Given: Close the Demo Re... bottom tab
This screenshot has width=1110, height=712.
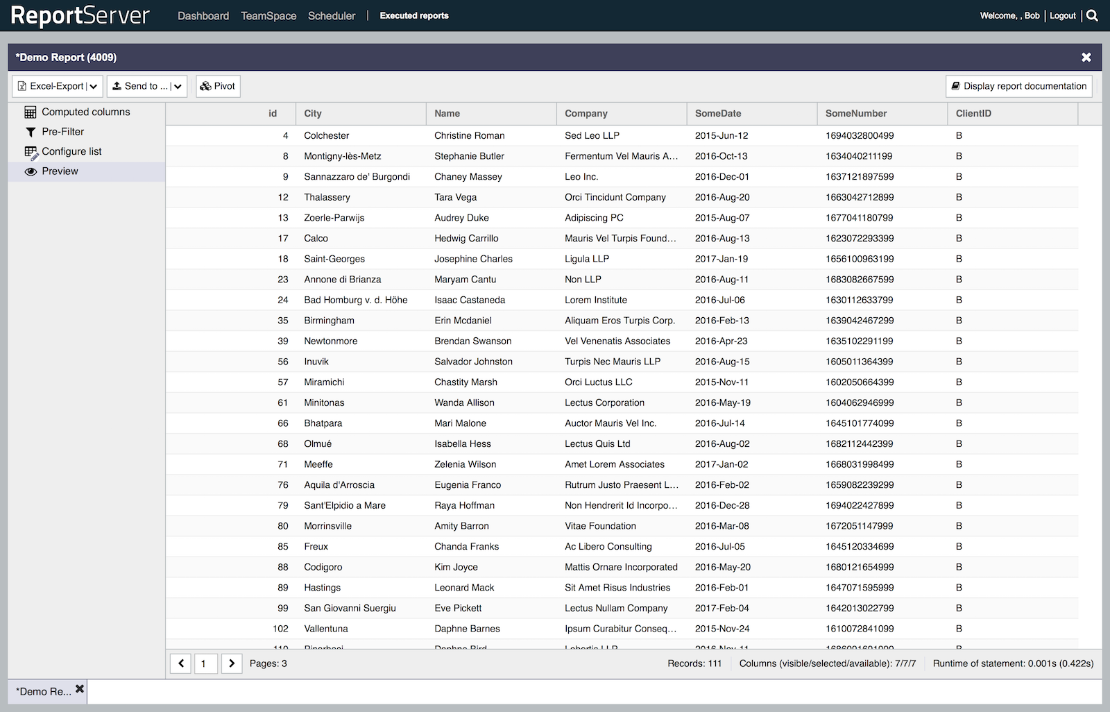Looking at the screenshot, I should click(x=80, y=689).
